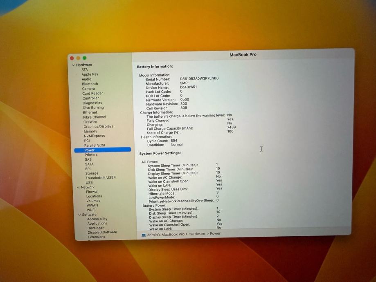Click Hardware Revision value 300
Screen dimensions: 376x282
tap(184, 103)
